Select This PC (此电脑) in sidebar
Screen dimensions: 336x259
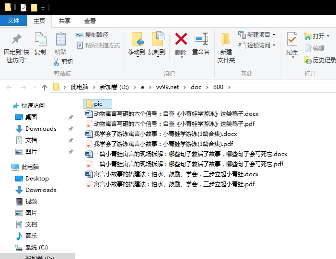pyautogui.click(x=25, y=167)
